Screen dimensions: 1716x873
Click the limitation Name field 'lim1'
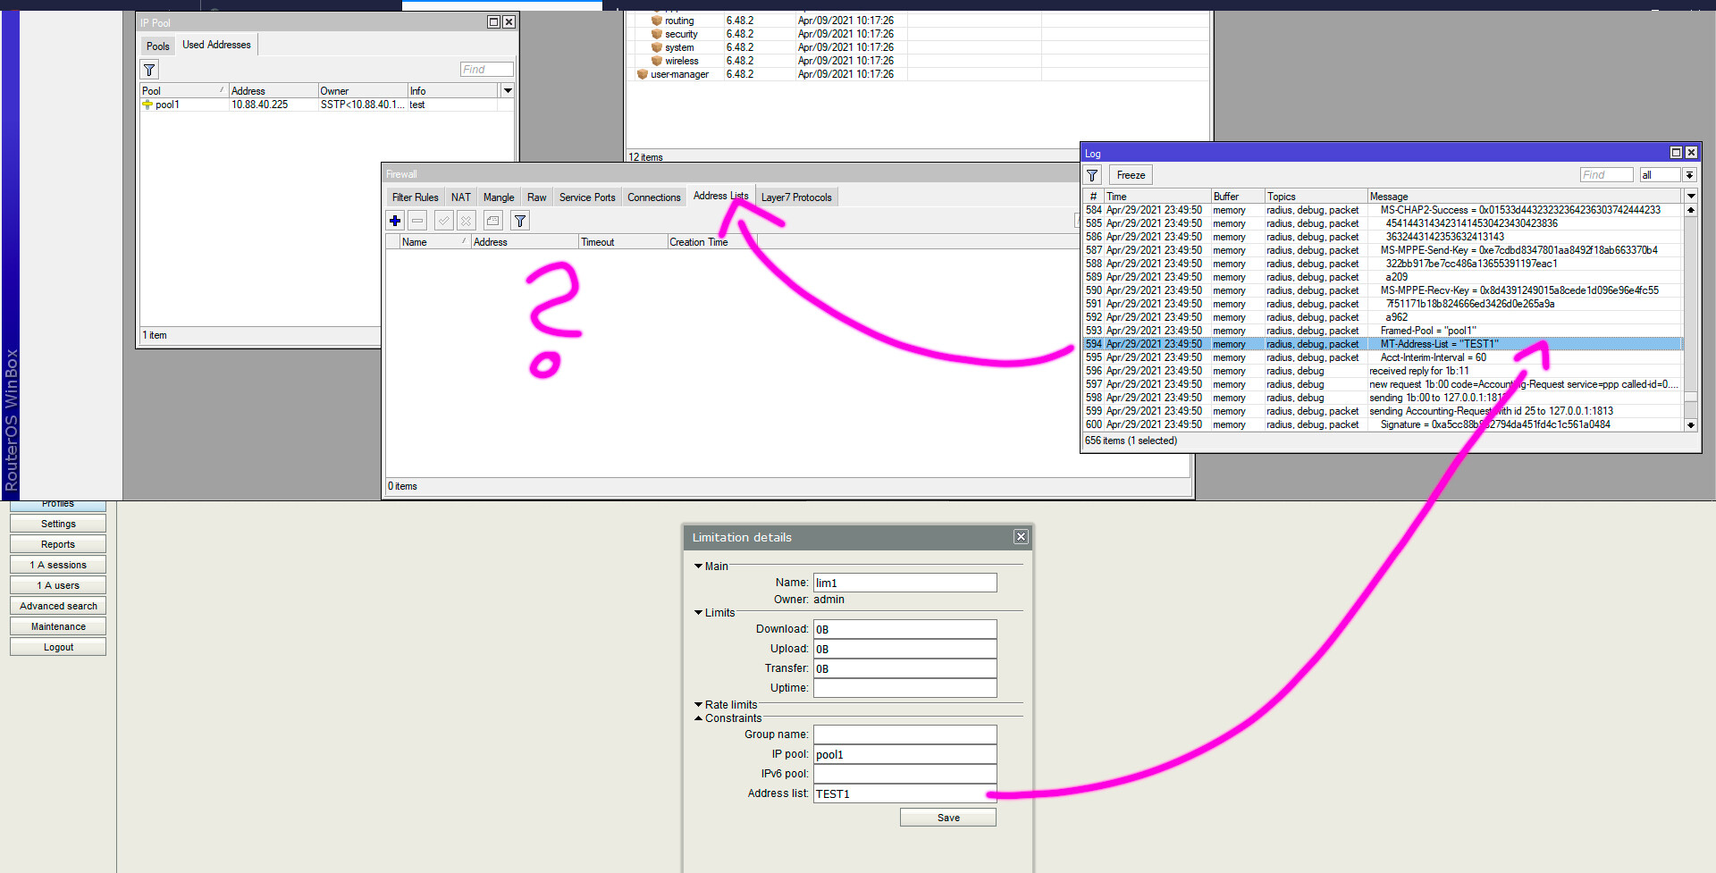(904, 583)
